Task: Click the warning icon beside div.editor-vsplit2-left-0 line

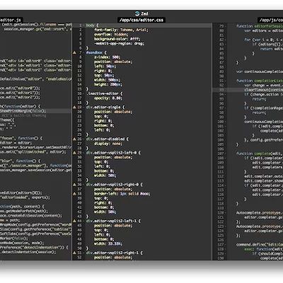Action: (74, 153)
